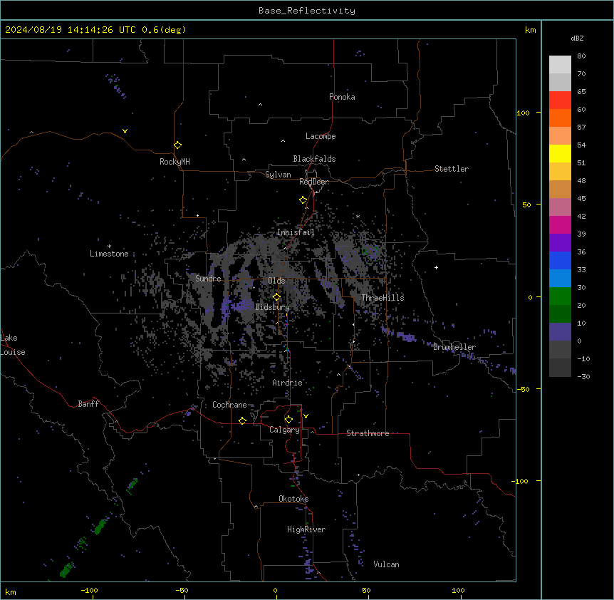Screen dimensions: 614x600
Task: Click the Cochrane city label
Action: click(x=229, y=405)
